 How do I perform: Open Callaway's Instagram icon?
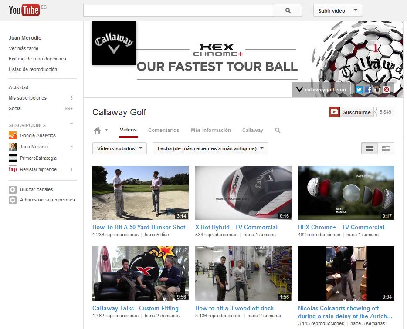point(377,90)
